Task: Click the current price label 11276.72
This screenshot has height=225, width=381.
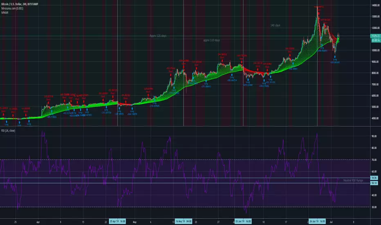Action: click(x=375, y=36)
